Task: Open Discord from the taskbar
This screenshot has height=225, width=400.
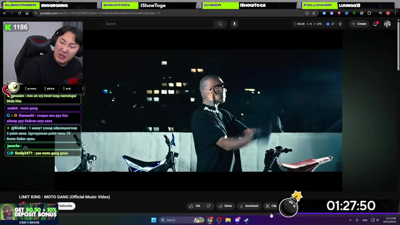Action: [237, 220]
